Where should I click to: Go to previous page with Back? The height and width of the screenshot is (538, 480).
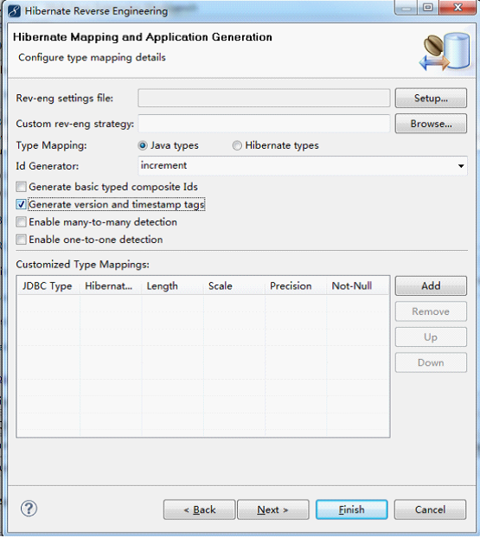tap(199, 509)
